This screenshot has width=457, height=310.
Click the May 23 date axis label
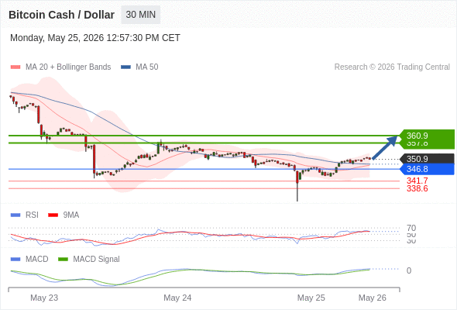44,298
